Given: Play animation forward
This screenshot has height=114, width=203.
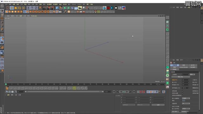Looking at the screenshot, I should pos(124,92).
